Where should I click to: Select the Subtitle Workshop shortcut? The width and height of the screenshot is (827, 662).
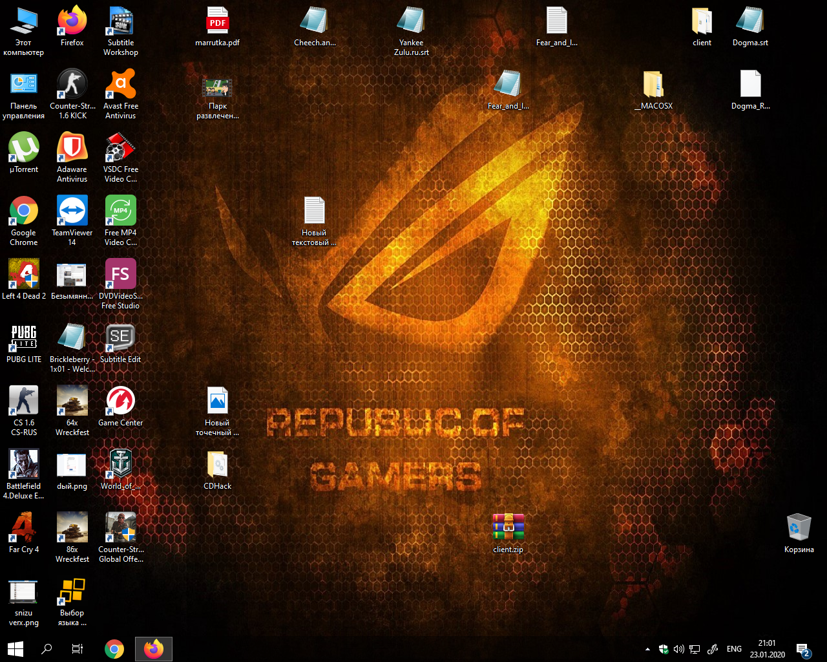coord(121,30)
